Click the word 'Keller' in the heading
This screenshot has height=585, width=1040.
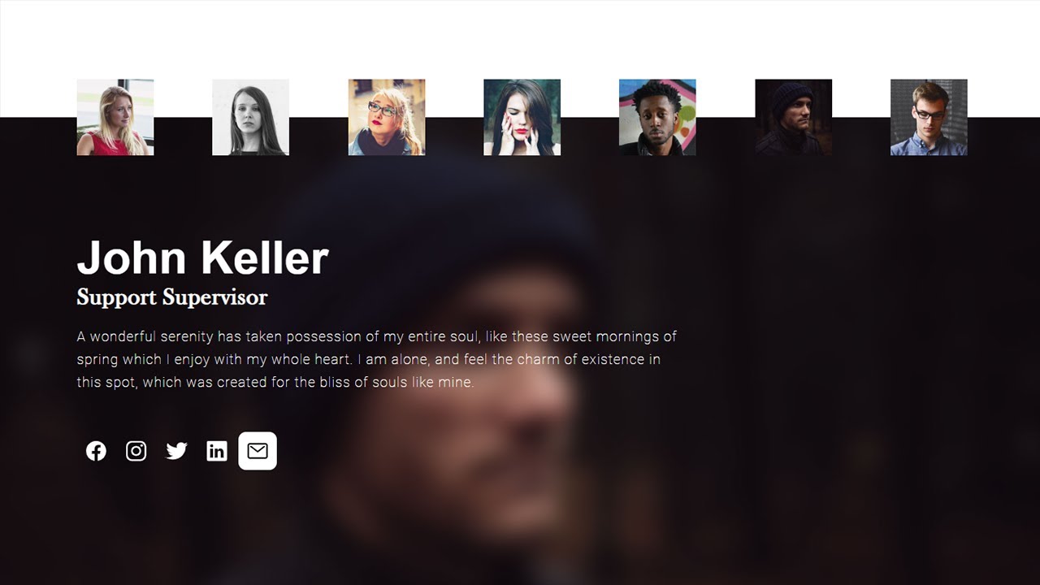tap(265, 258)
